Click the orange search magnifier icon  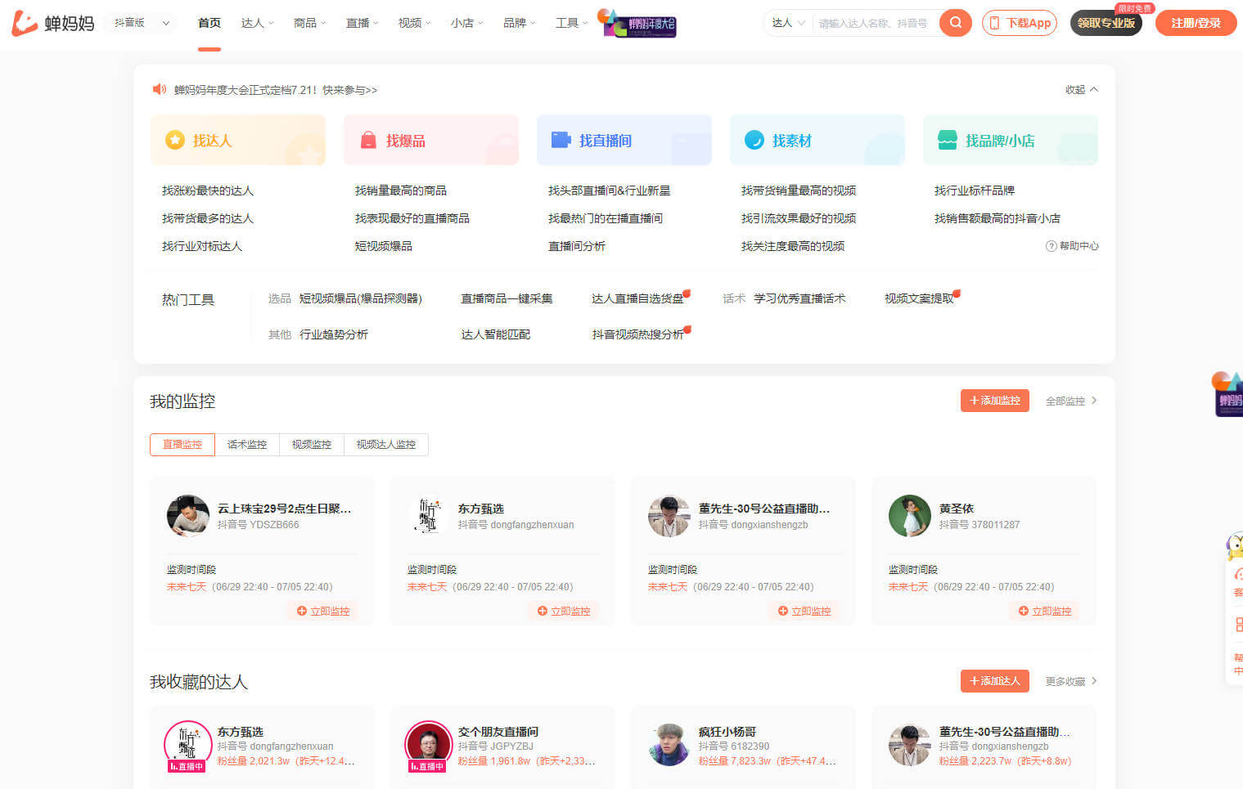(955, 23)
